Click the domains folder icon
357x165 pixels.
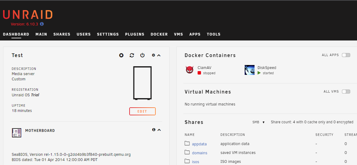(x=187, y=152)
